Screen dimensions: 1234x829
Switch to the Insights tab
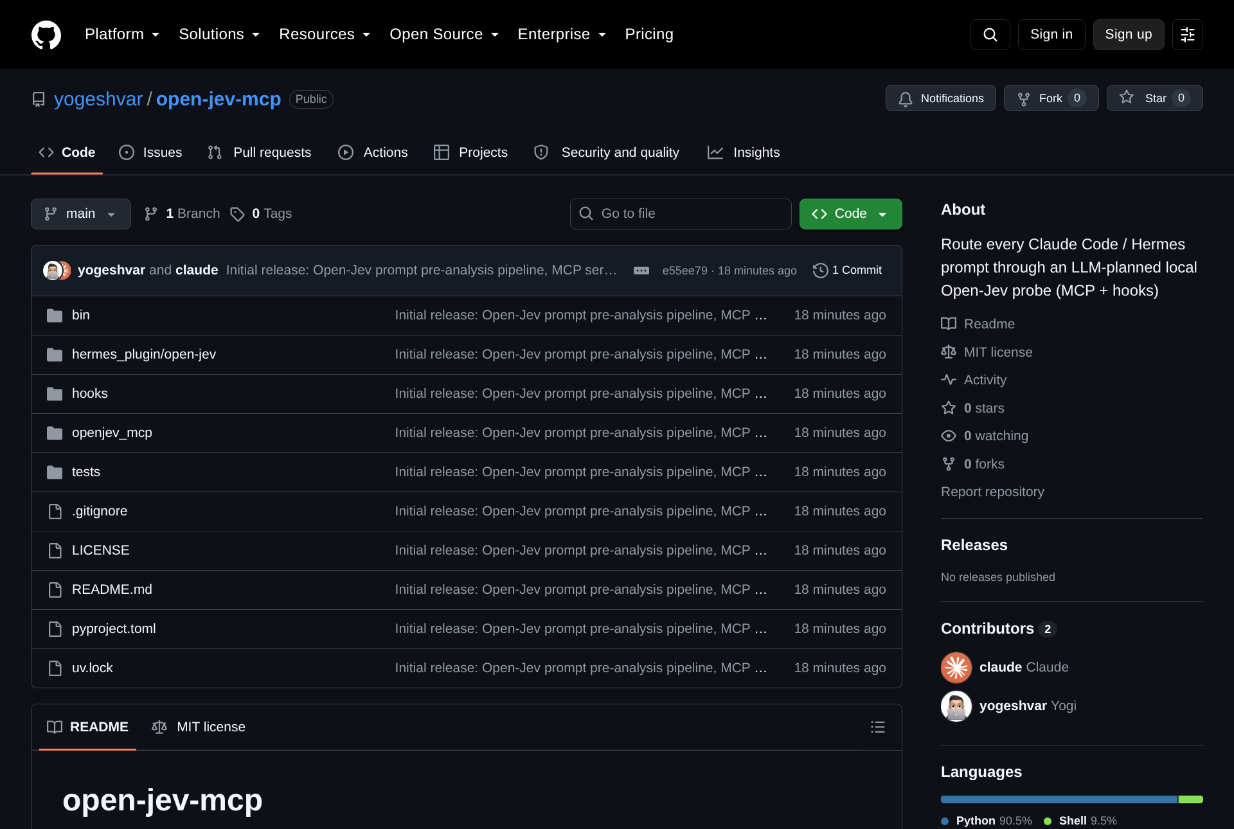(744, 153)
